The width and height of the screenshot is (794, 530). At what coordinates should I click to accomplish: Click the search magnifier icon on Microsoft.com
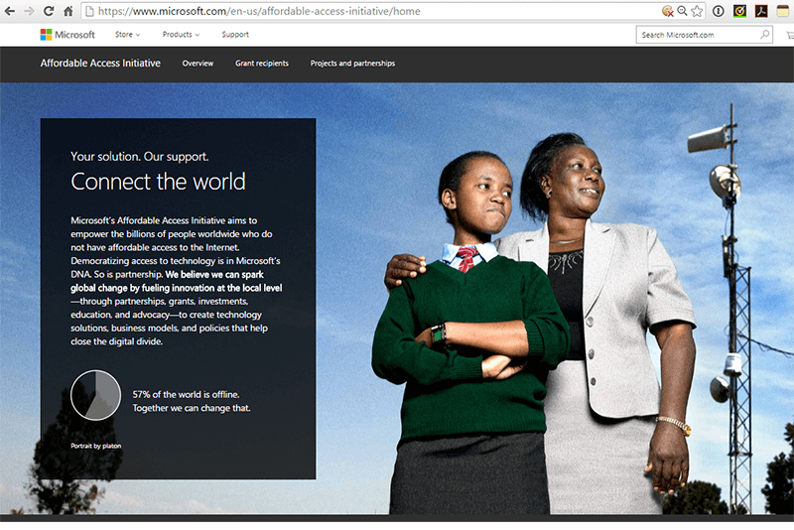click(x=764, y=35)
